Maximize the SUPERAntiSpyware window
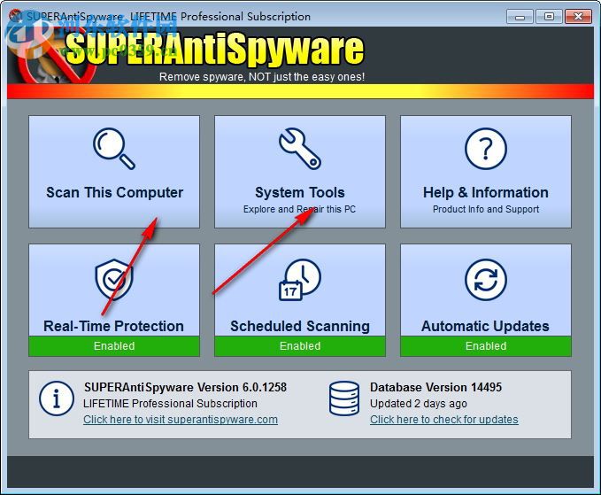 coord(549,17)
